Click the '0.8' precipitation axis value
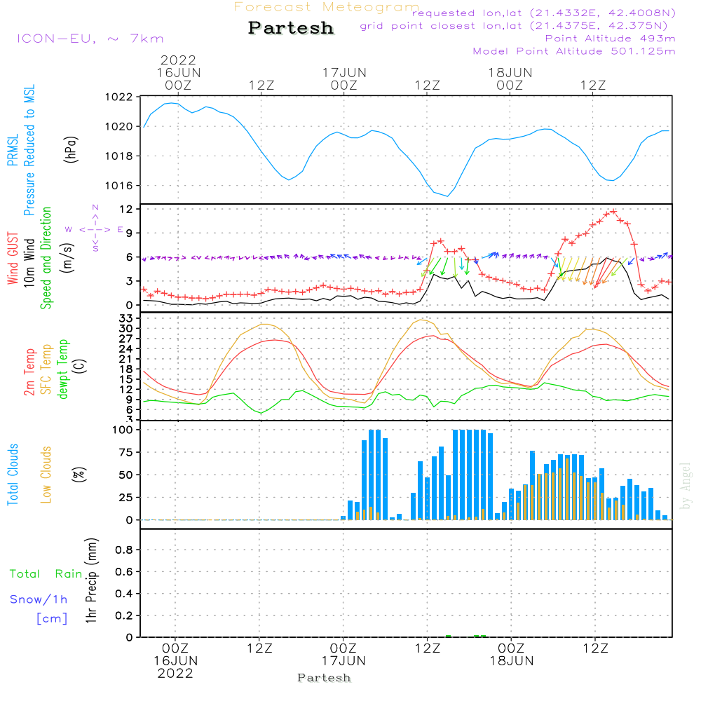Image resolution: width=701 pixels, height=701 pixels. [x=124, y=550]
